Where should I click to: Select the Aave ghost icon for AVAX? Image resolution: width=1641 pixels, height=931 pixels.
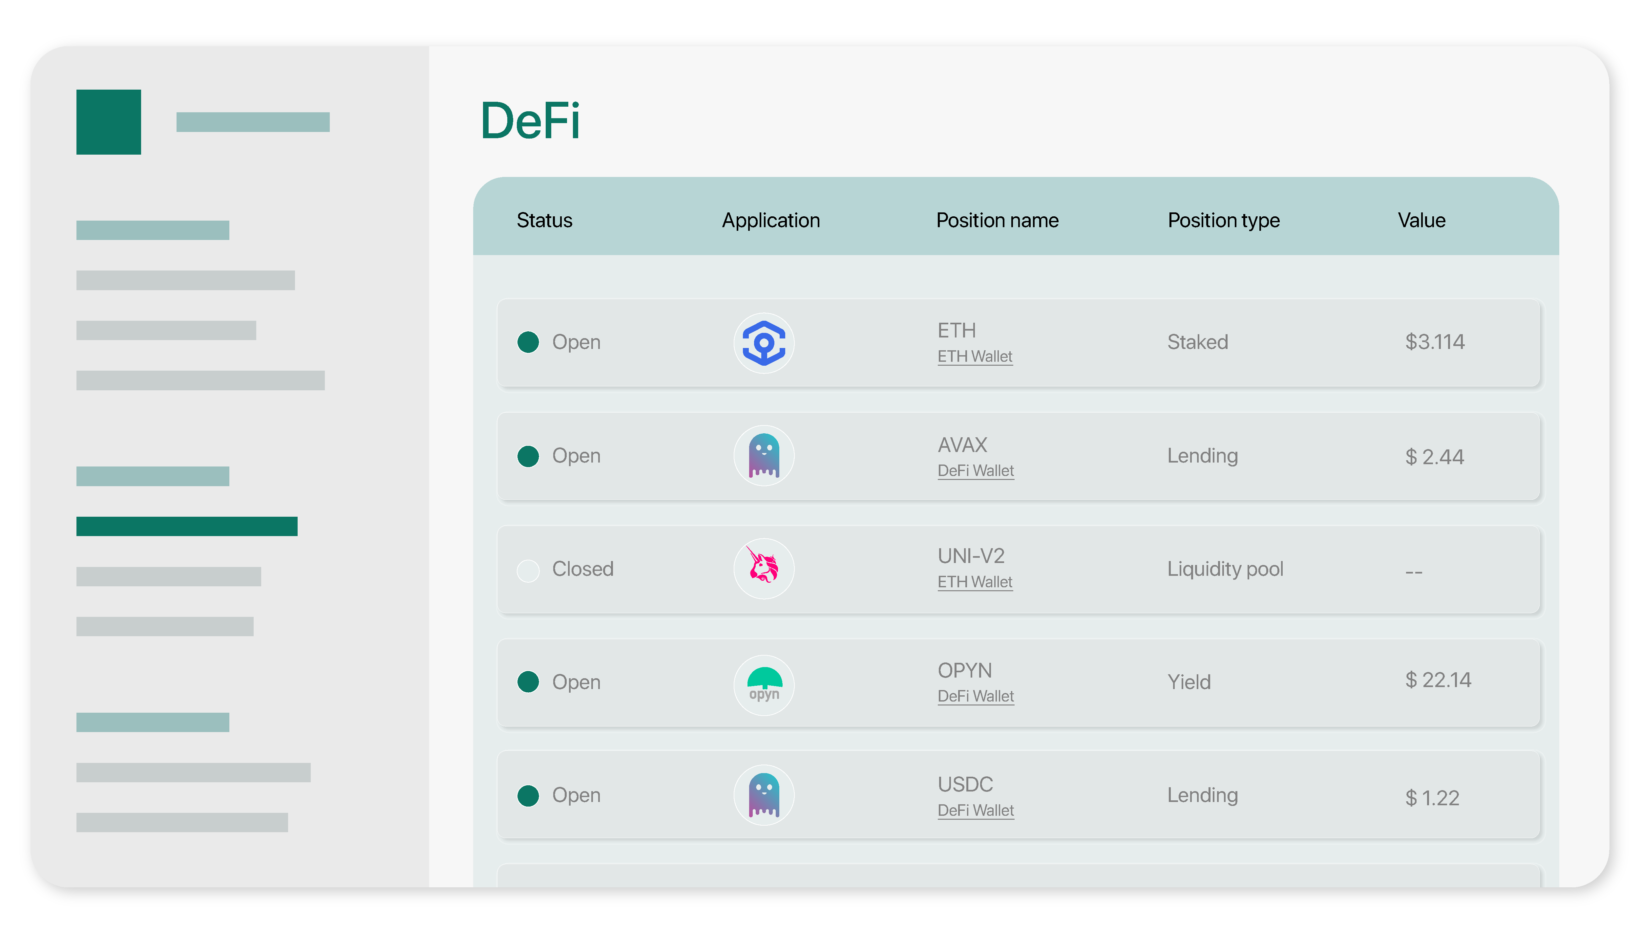[x=764, y=455]
